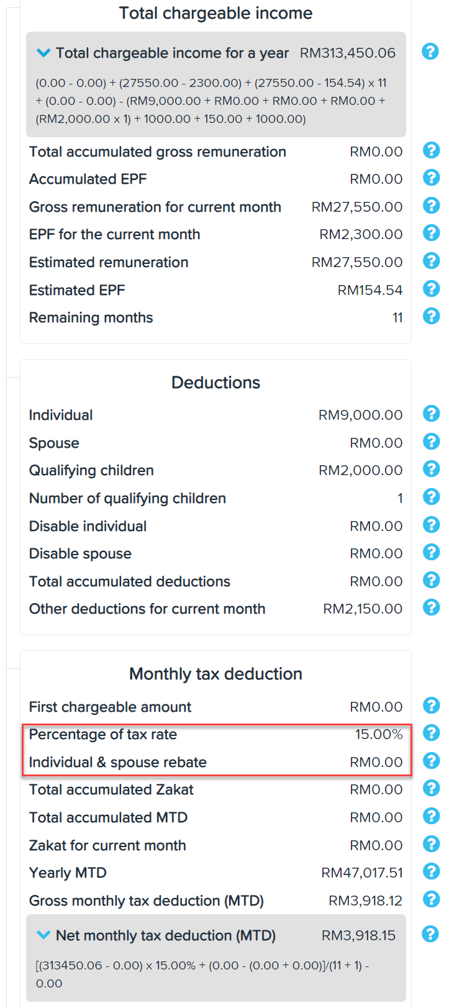Show help for Gross remuneration for current month
This screenshot has height=1008, width=449.
431,206
